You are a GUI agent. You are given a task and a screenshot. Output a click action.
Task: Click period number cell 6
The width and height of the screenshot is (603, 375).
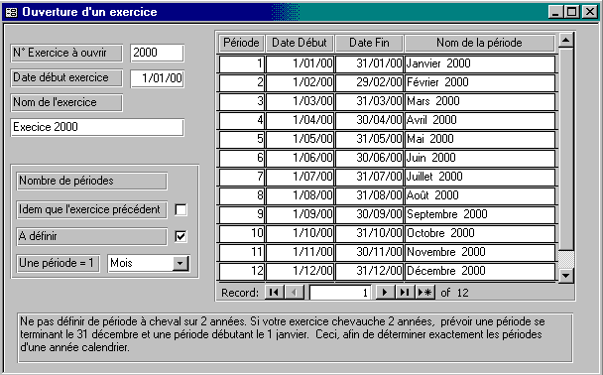pyautogui.click(x=242, y=158)
